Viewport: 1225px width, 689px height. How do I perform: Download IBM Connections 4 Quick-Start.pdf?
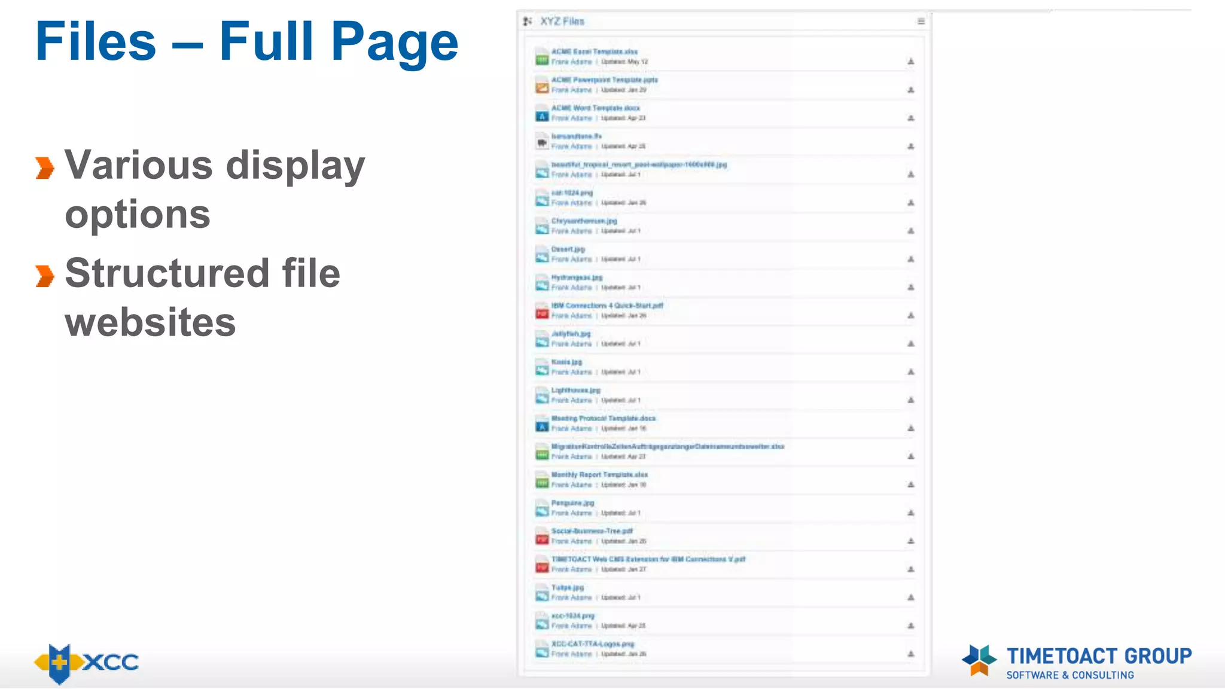click(910, 315)
